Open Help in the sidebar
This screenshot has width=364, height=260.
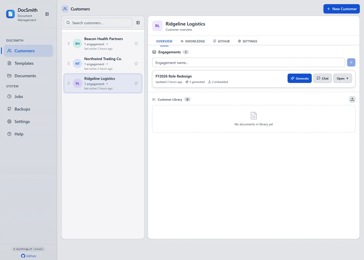click(28, 134)
